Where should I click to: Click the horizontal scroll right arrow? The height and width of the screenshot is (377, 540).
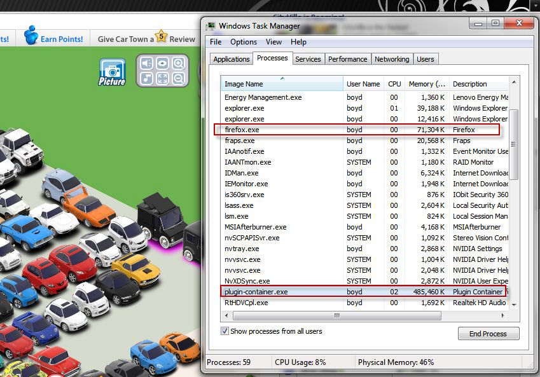tap(503, 315)
